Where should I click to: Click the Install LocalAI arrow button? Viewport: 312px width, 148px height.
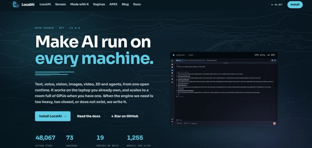point(53,116)
